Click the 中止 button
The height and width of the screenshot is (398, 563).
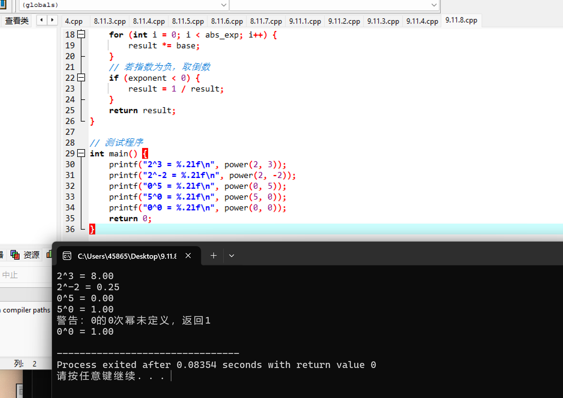[x=10, y=275]
